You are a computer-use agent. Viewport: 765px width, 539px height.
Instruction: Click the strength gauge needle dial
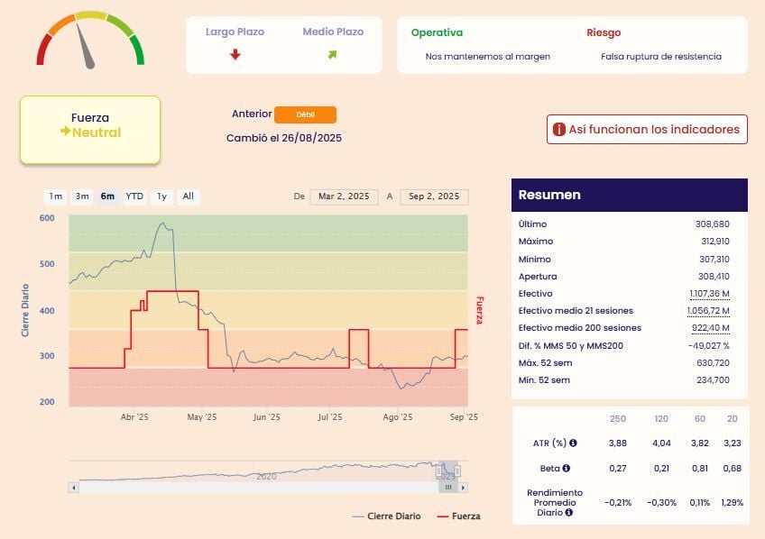pos(90,41)
